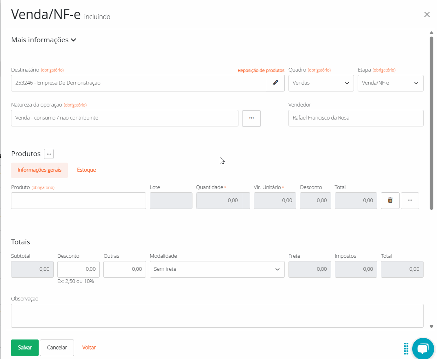Open product row more options ellipsis
Screen dimensions: 437x359
[410, 200]
